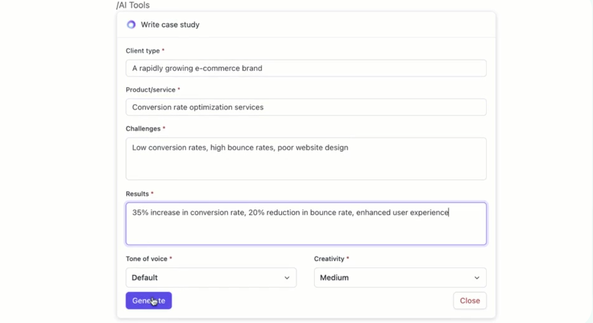593x323 pixels.
Task: Close the case study panel
Action: click(470, 300)
